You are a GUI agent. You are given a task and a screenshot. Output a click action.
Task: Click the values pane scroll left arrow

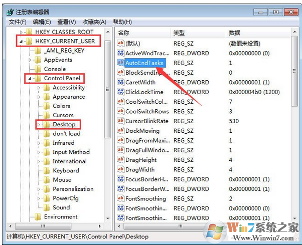pyautogui.click(x=119, y=226)
